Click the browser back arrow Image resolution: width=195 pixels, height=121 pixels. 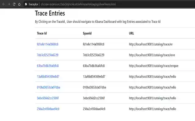[3, 4]
